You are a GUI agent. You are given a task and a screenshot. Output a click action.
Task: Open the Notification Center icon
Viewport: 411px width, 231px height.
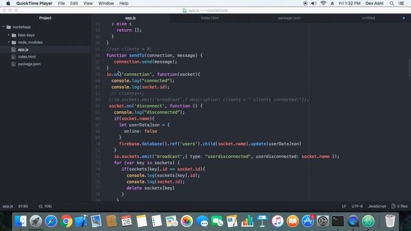pyautogui.click(x=401, y=3)
